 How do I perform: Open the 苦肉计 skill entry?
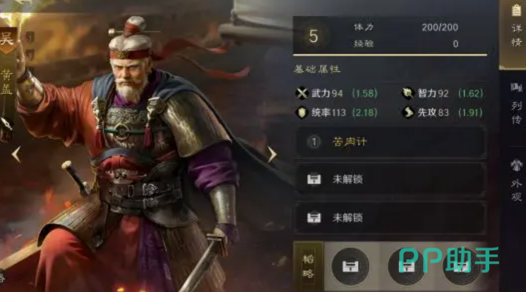[x=391, y=142]
